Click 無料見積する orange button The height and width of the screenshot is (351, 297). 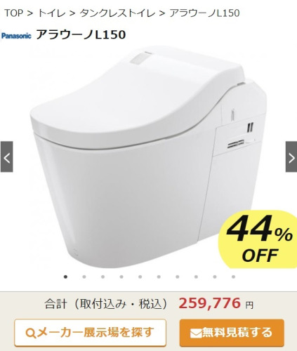(x=232, y=333)
